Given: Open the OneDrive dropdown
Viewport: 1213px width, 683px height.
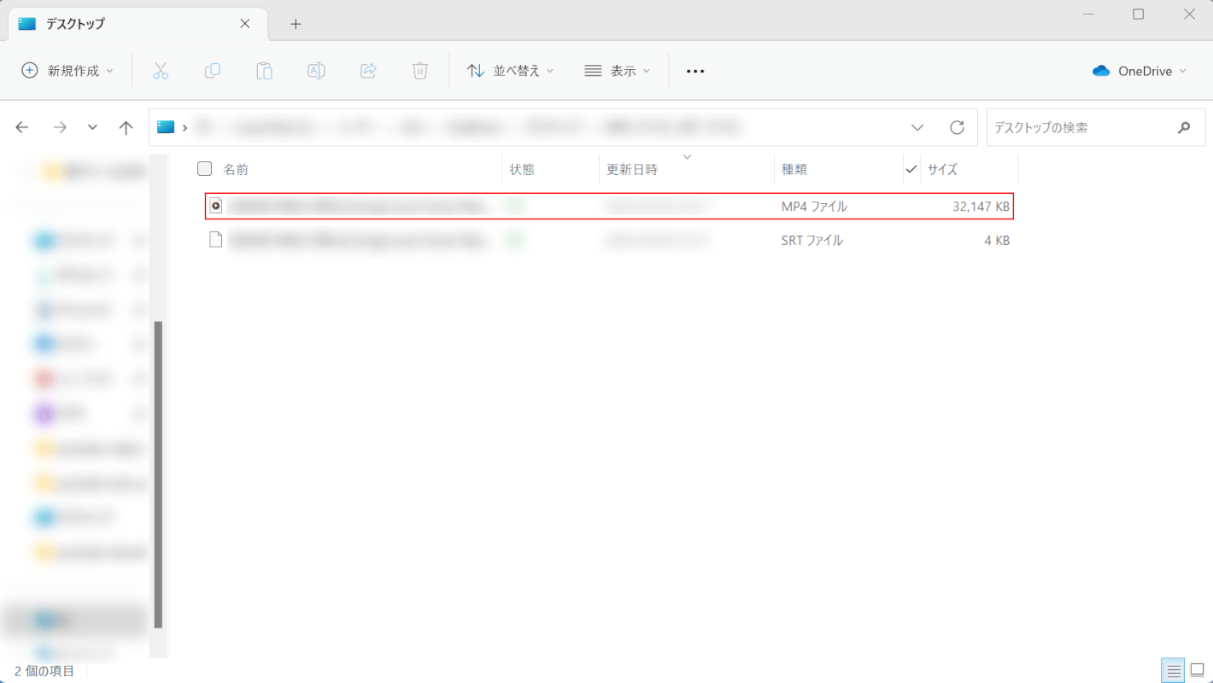Looking at the screenshot, I should [x=1140, y=71].
